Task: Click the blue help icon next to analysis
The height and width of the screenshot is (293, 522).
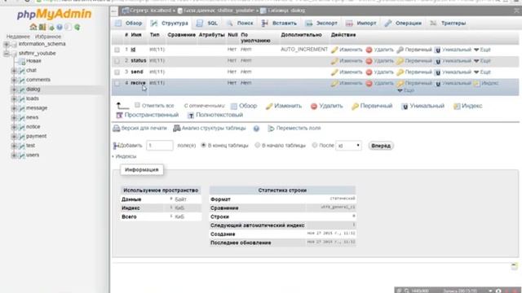Action: [x=256, y=129]
